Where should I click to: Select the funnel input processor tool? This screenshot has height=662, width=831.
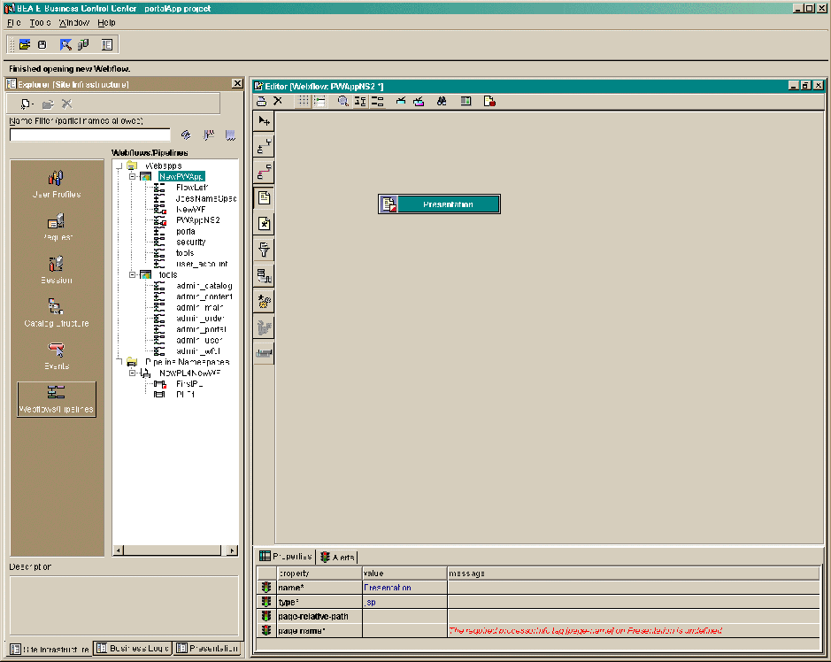pyautogui.click(x=264, y=250)
